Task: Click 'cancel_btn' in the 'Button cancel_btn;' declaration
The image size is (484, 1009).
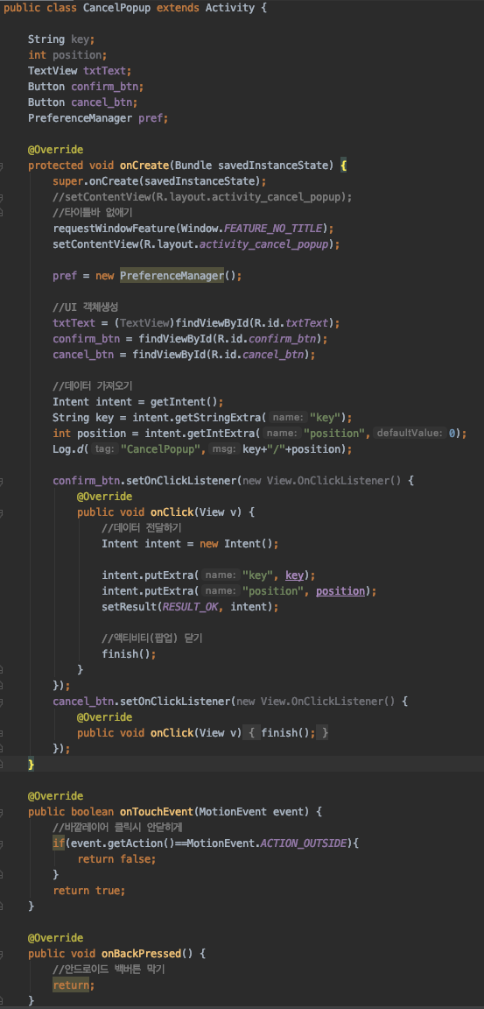Action: click(101, 102)
